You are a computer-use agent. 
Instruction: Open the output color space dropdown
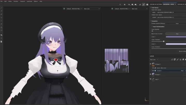171,17
